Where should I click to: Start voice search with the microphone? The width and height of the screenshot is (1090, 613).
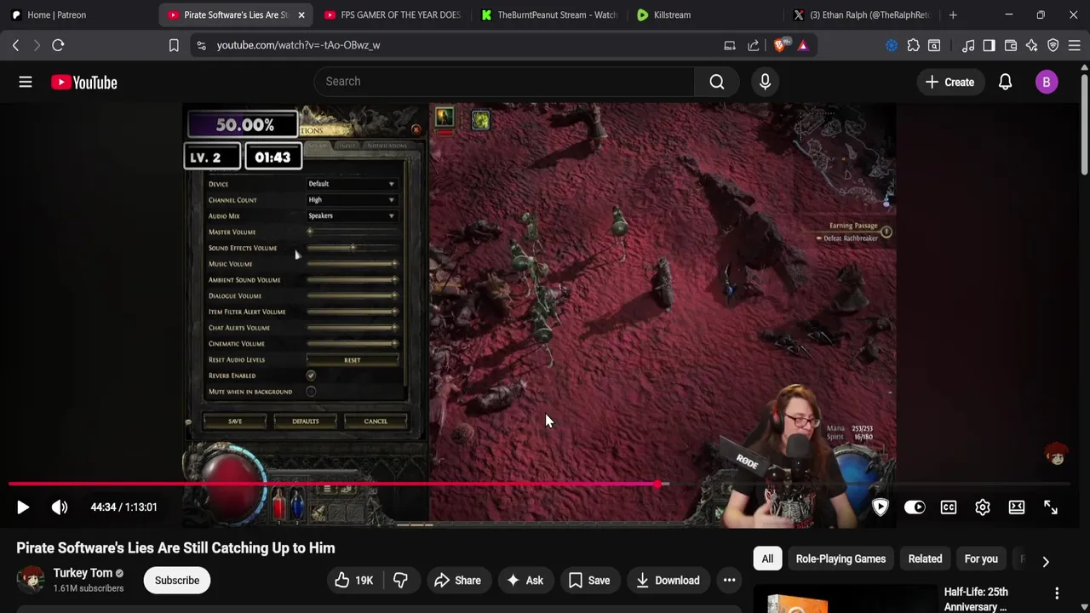765,82
